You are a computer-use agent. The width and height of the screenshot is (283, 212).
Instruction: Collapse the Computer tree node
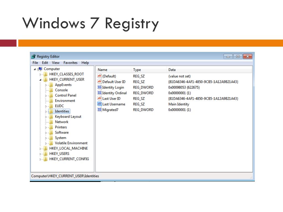(35, 69)
